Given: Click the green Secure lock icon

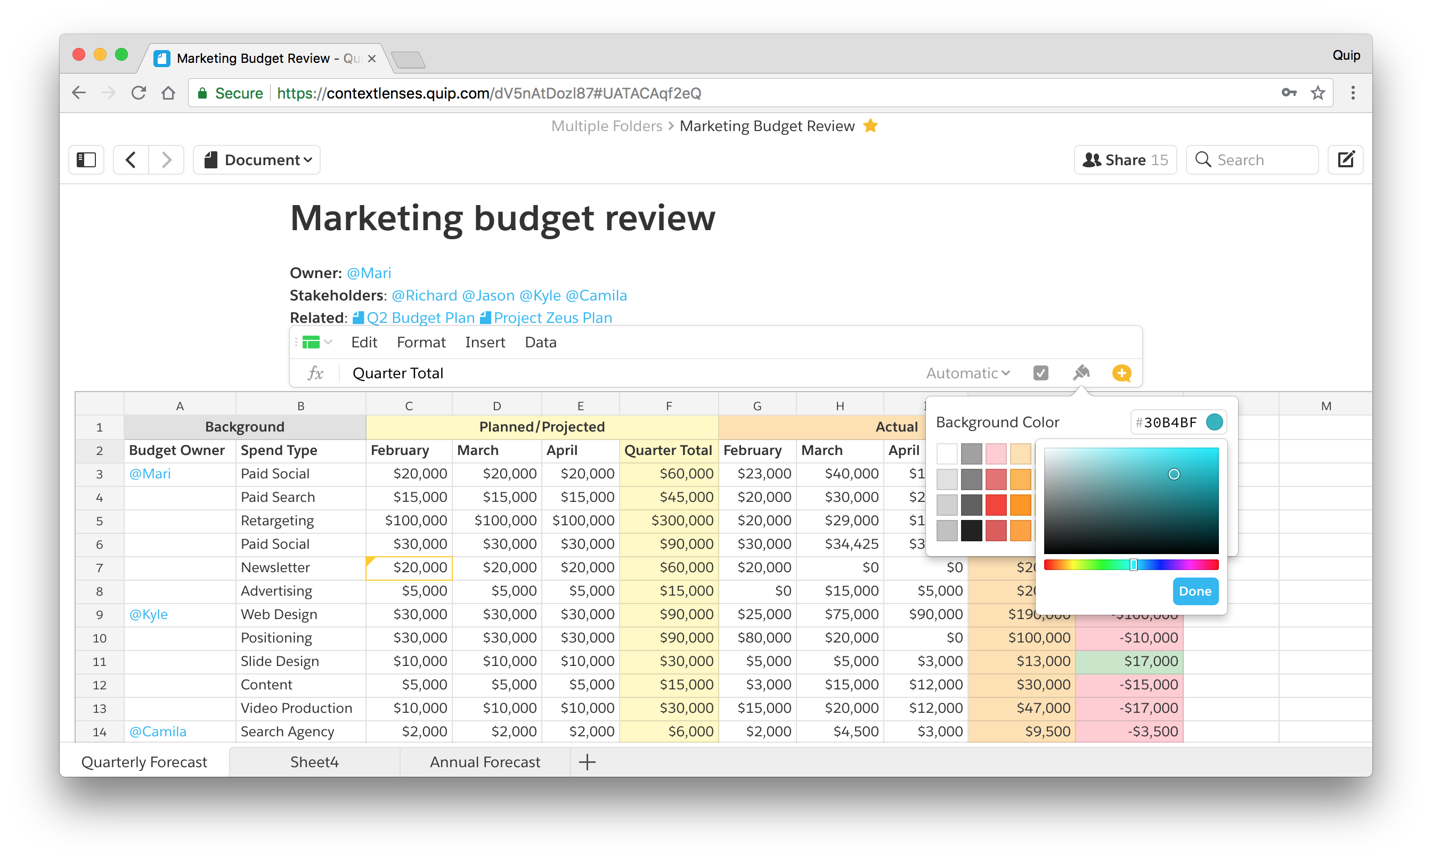Looking at the screenshot, I should click(x=202, y=93).
